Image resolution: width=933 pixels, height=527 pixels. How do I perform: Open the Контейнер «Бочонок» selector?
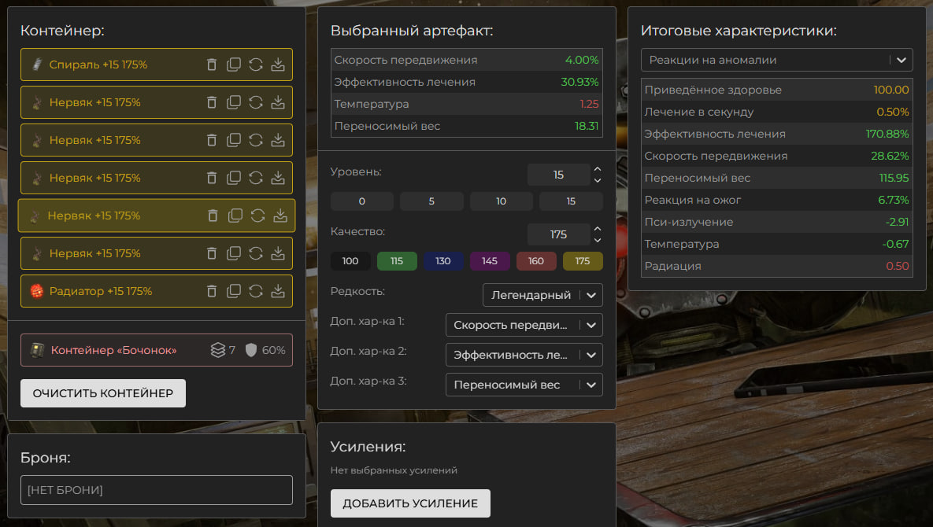pyautogui.click(x=157, y=350)
